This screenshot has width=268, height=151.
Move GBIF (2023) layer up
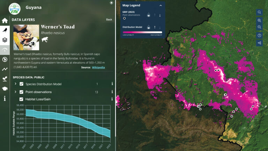coord(155,15)
